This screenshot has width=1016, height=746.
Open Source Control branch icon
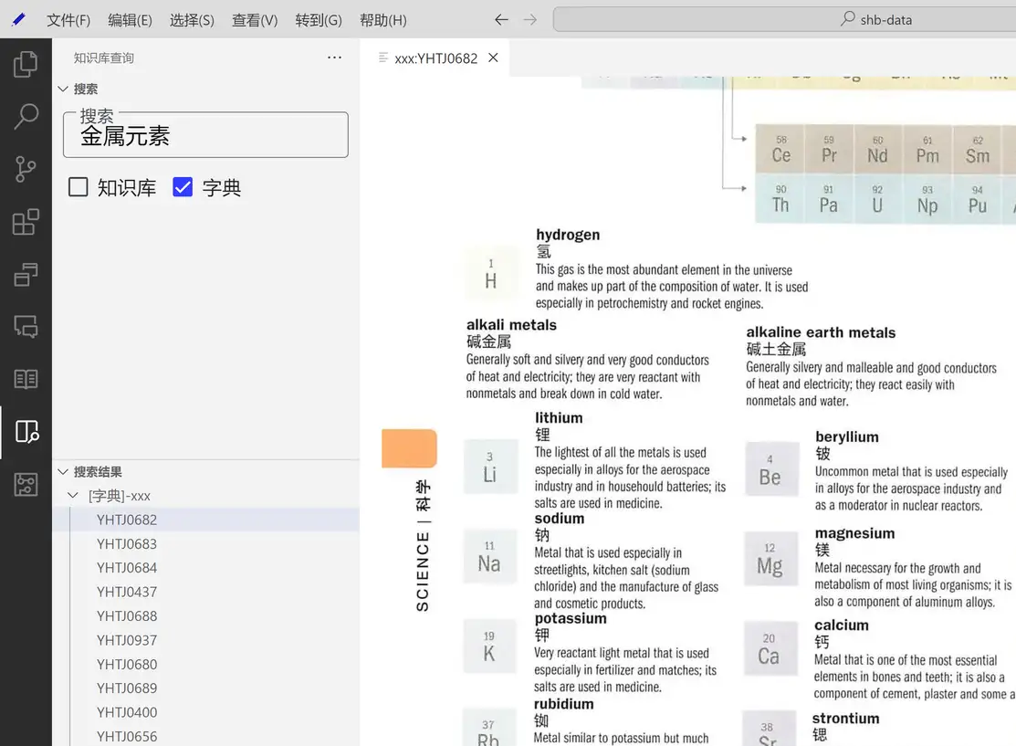26,169
